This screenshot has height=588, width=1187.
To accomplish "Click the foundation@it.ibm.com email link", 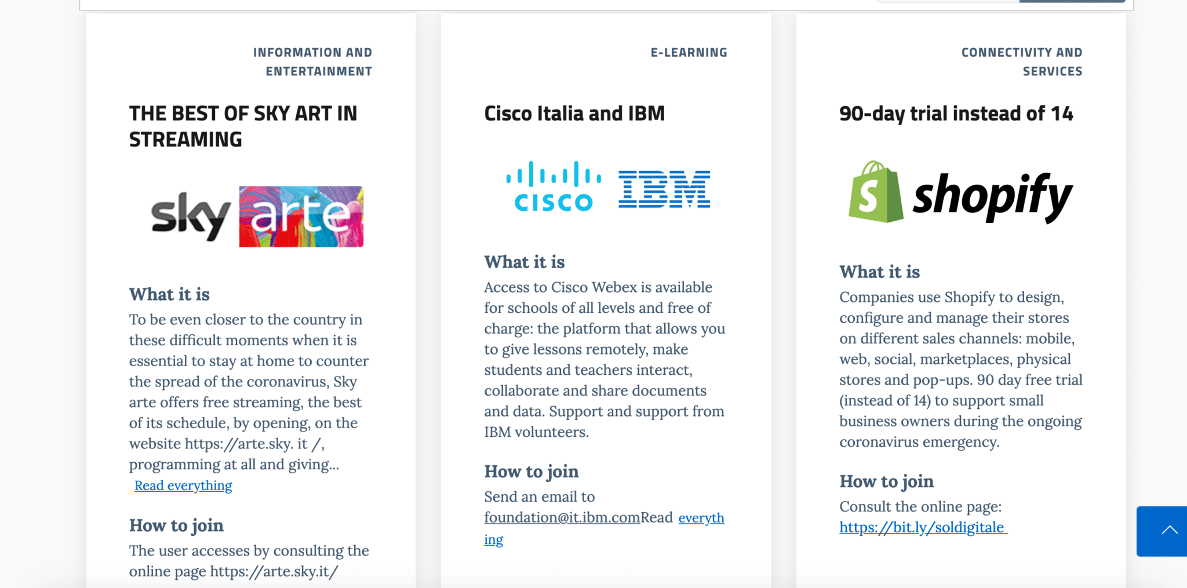I will pyautogui.click(x=562, y=517).
